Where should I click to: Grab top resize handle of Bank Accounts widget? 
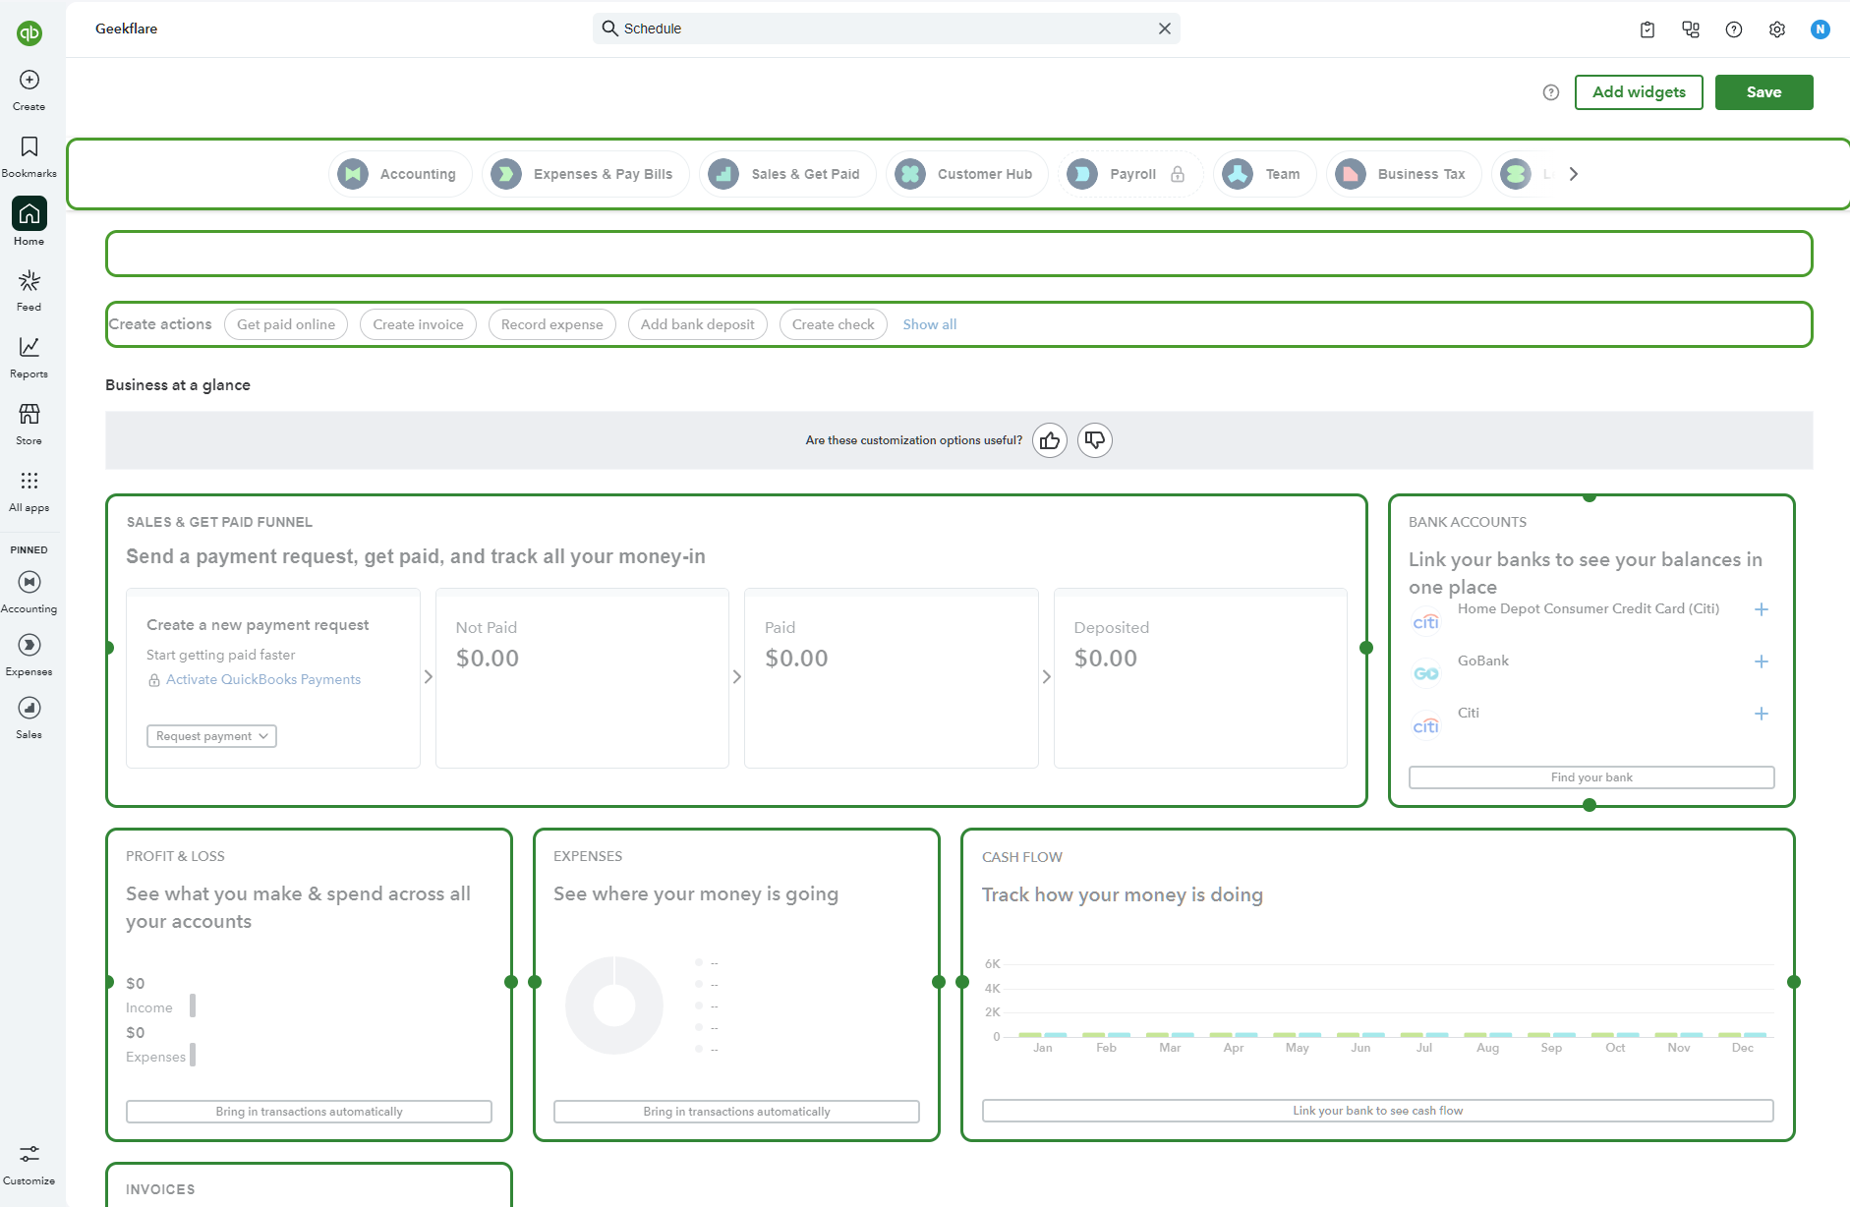pyautogui.click(x=1590, y=496)
